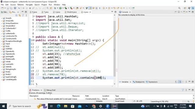The image size is (195, 109).
Task: Click the Next Annotation toolbar icon
Action: [104, 8]
